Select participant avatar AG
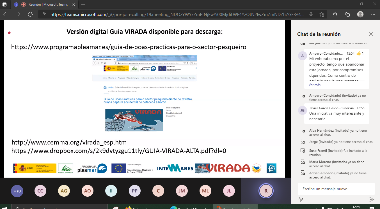Viewport: 380px width, 209px height. coord(64,191)
